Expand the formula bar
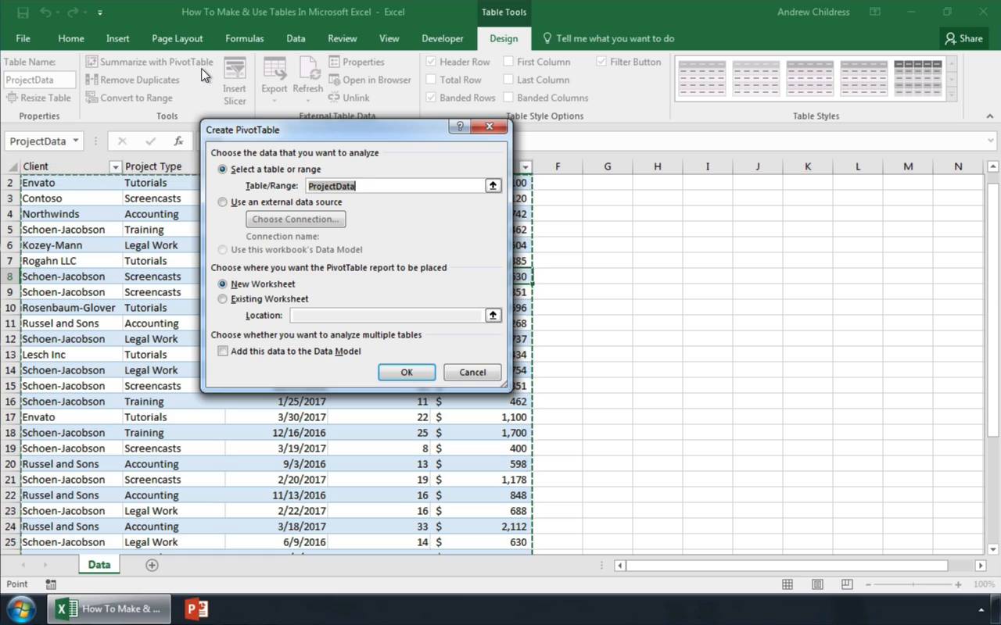Screen dimensions: 1001x625 992,141
